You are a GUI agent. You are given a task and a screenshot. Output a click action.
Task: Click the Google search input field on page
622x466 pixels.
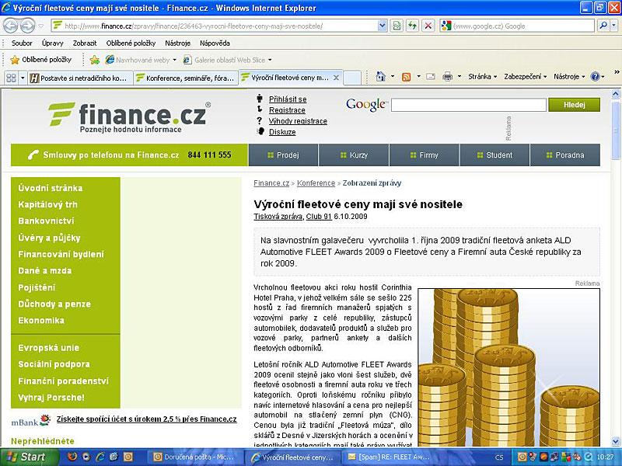click(x=469, y=105)
